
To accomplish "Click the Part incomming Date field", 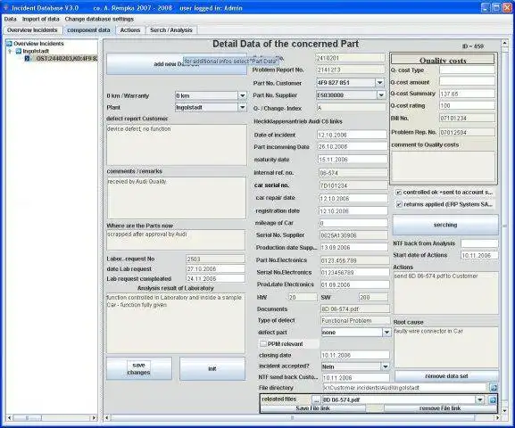I will [352, 147].
